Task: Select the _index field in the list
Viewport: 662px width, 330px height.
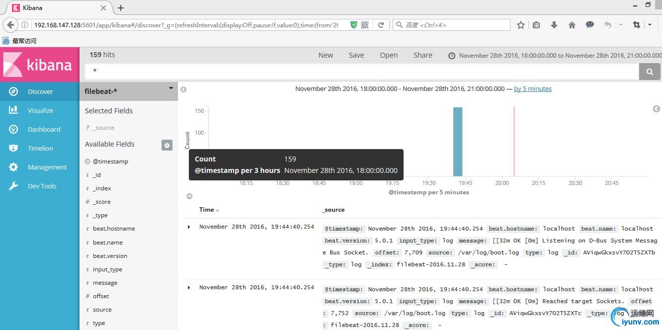Action: click(102, 188)
